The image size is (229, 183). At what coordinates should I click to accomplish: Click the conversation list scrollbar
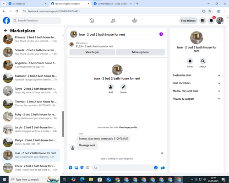[63, 124]
